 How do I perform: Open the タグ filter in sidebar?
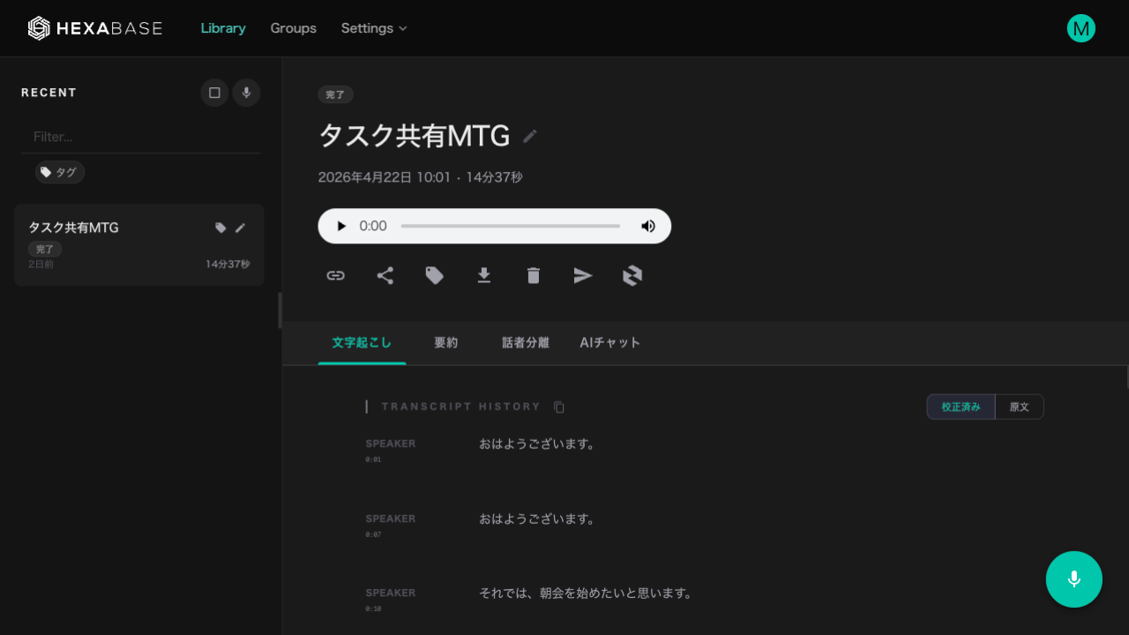pyautogui.click(x=60, y=172)
